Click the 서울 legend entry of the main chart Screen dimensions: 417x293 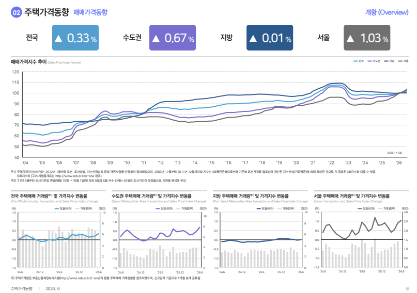(x=403, y=61)
